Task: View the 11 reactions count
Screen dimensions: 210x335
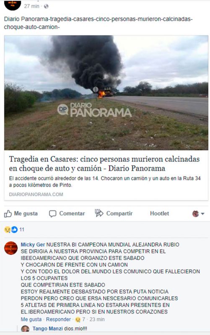Action: (x=22, y=229)
